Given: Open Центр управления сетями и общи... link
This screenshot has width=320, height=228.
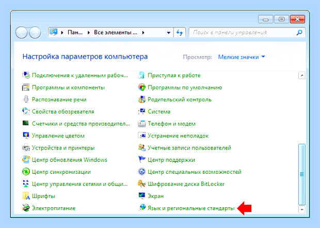Looking at the screenshot, I should [x=79, y=184].
